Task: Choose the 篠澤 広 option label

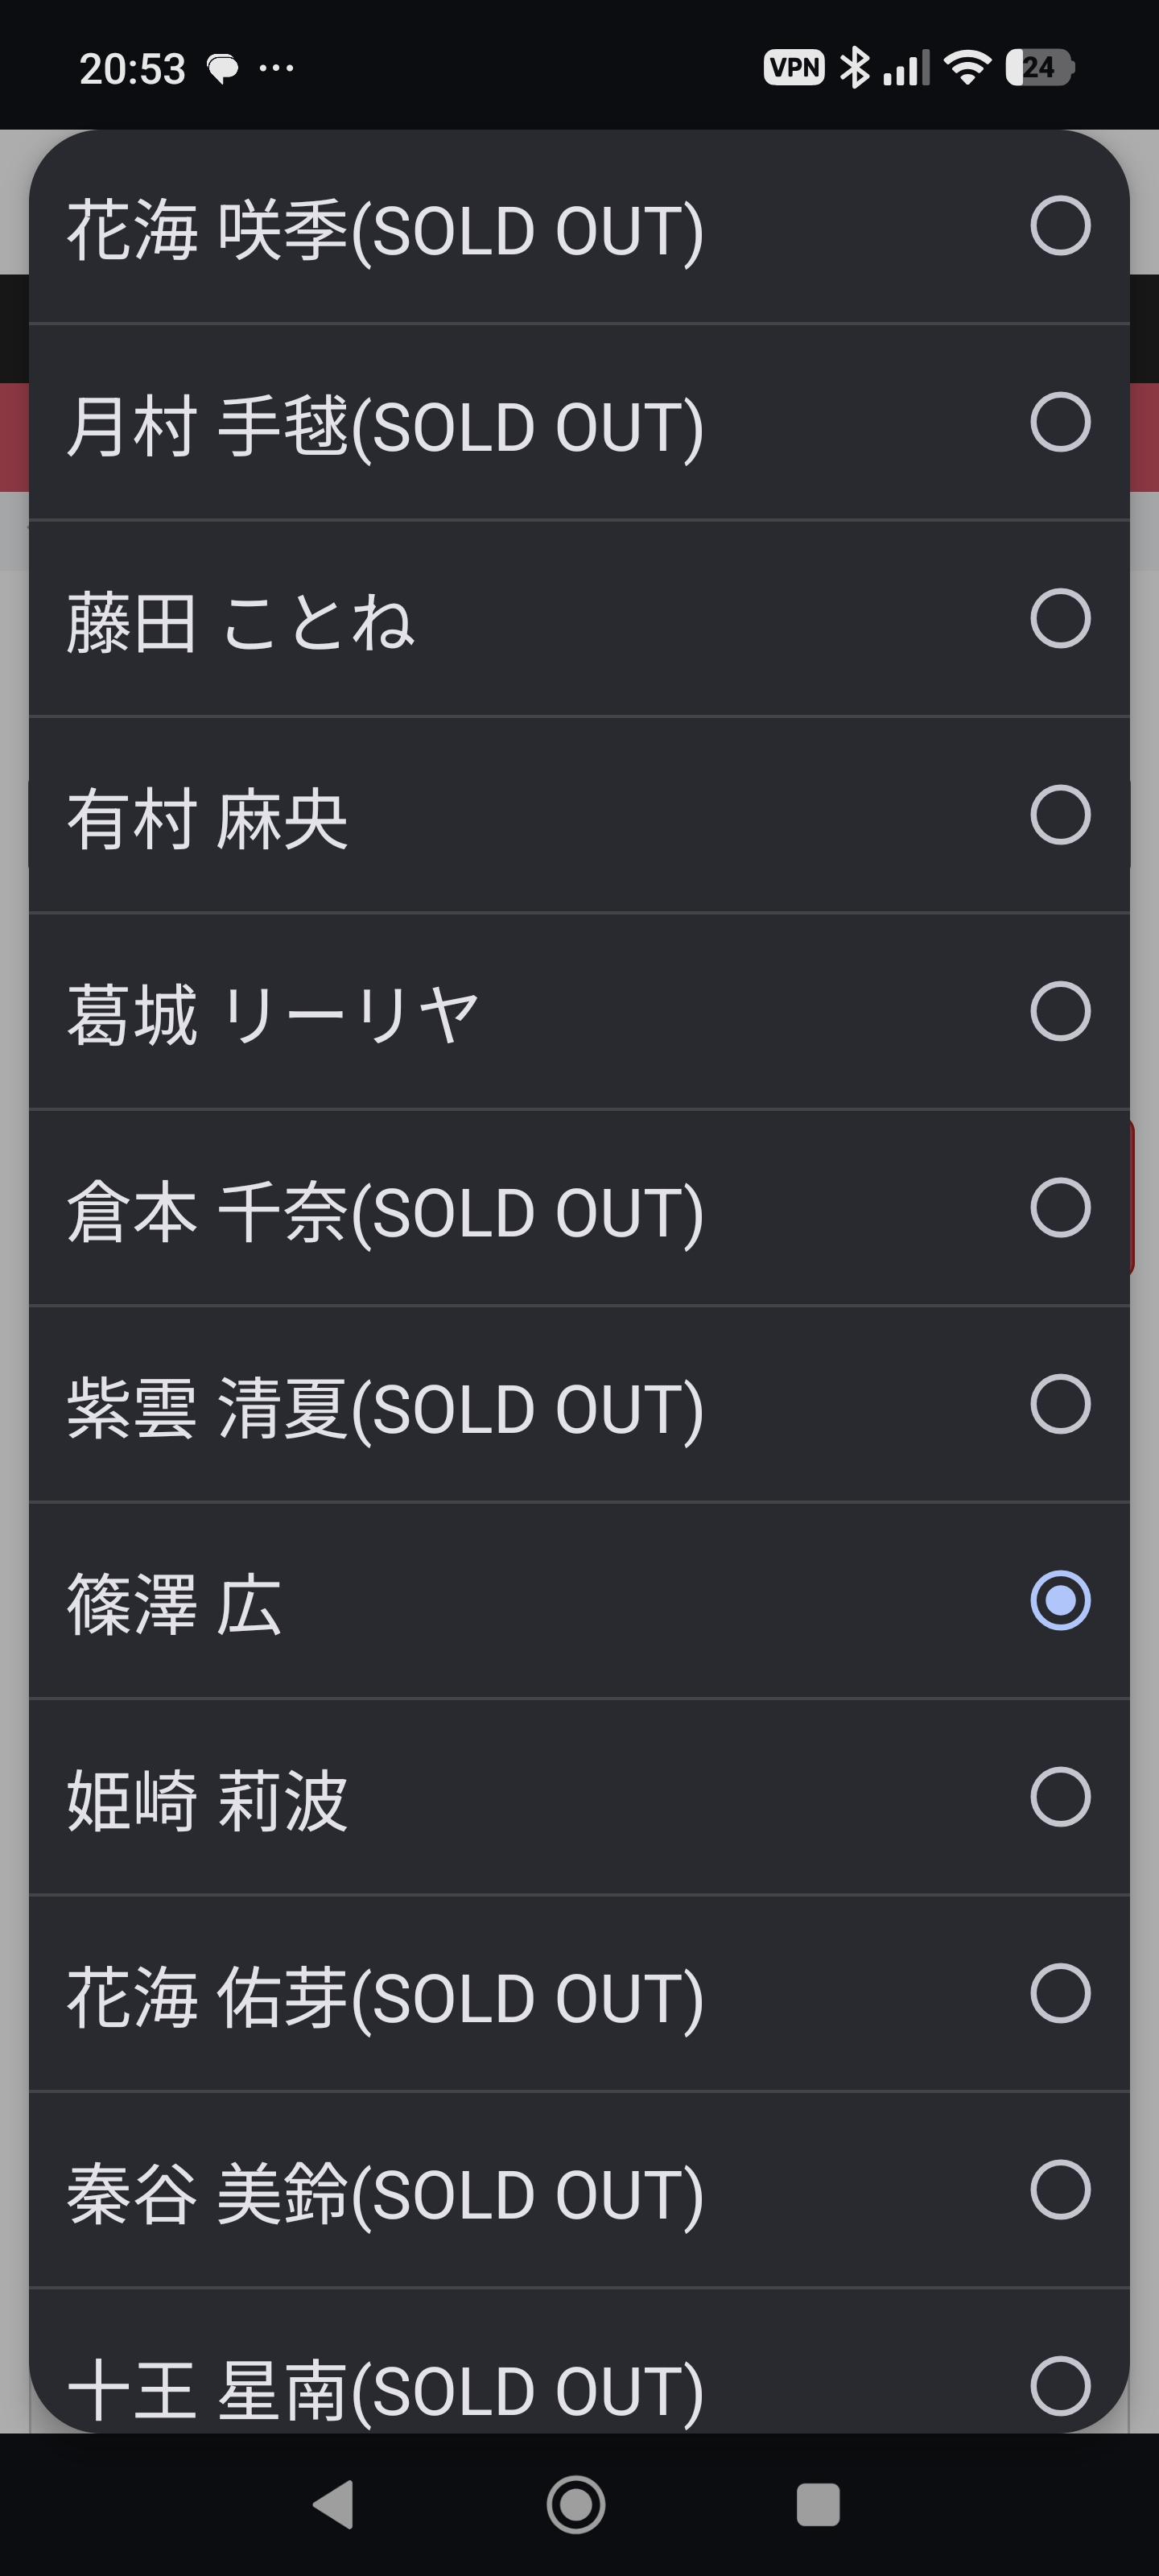Action: coord(174,1603)
